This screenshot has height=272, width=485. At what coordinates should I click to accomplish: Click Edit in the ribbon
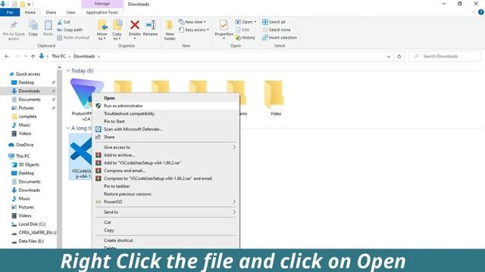click(242, 29)
